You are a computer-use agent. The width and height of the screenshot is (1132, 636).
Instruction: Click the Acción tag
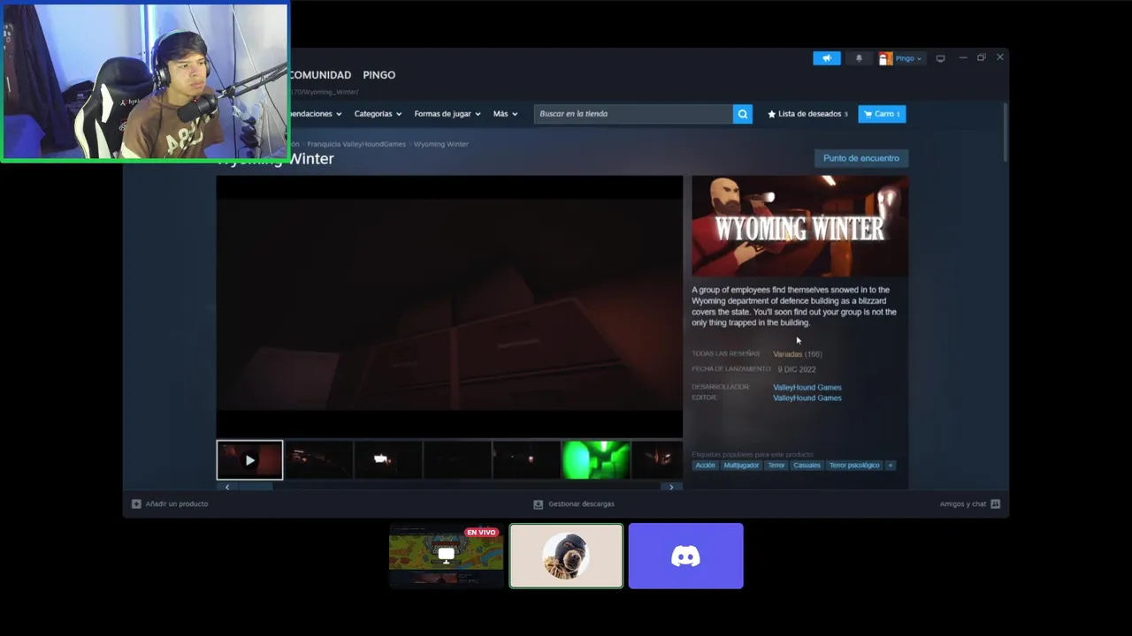705,466
